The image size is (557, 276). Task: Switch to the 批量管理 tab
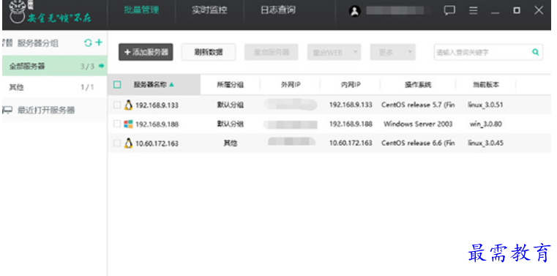141,10
